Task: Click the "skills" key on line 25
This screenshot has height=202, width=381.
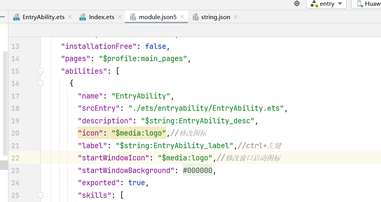Action: pyautogui.click(x=94, y=195)
